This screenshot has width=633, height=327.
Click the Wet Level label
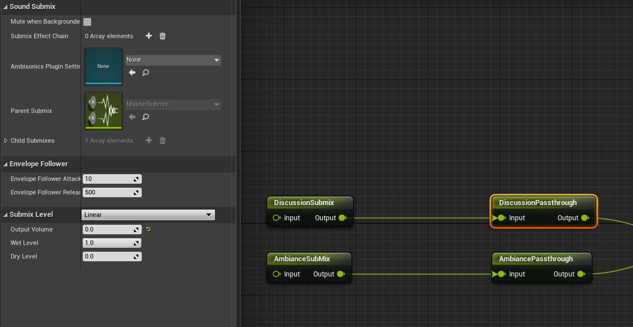[x=25, y=243]
